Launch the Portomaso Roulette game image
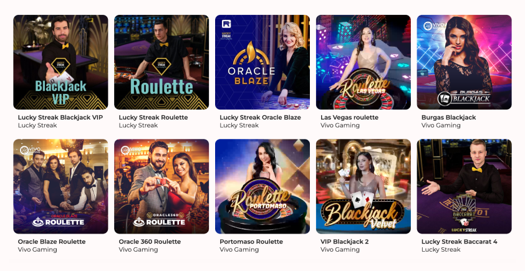The image size is (525, 271). click(x=262, y=186)
